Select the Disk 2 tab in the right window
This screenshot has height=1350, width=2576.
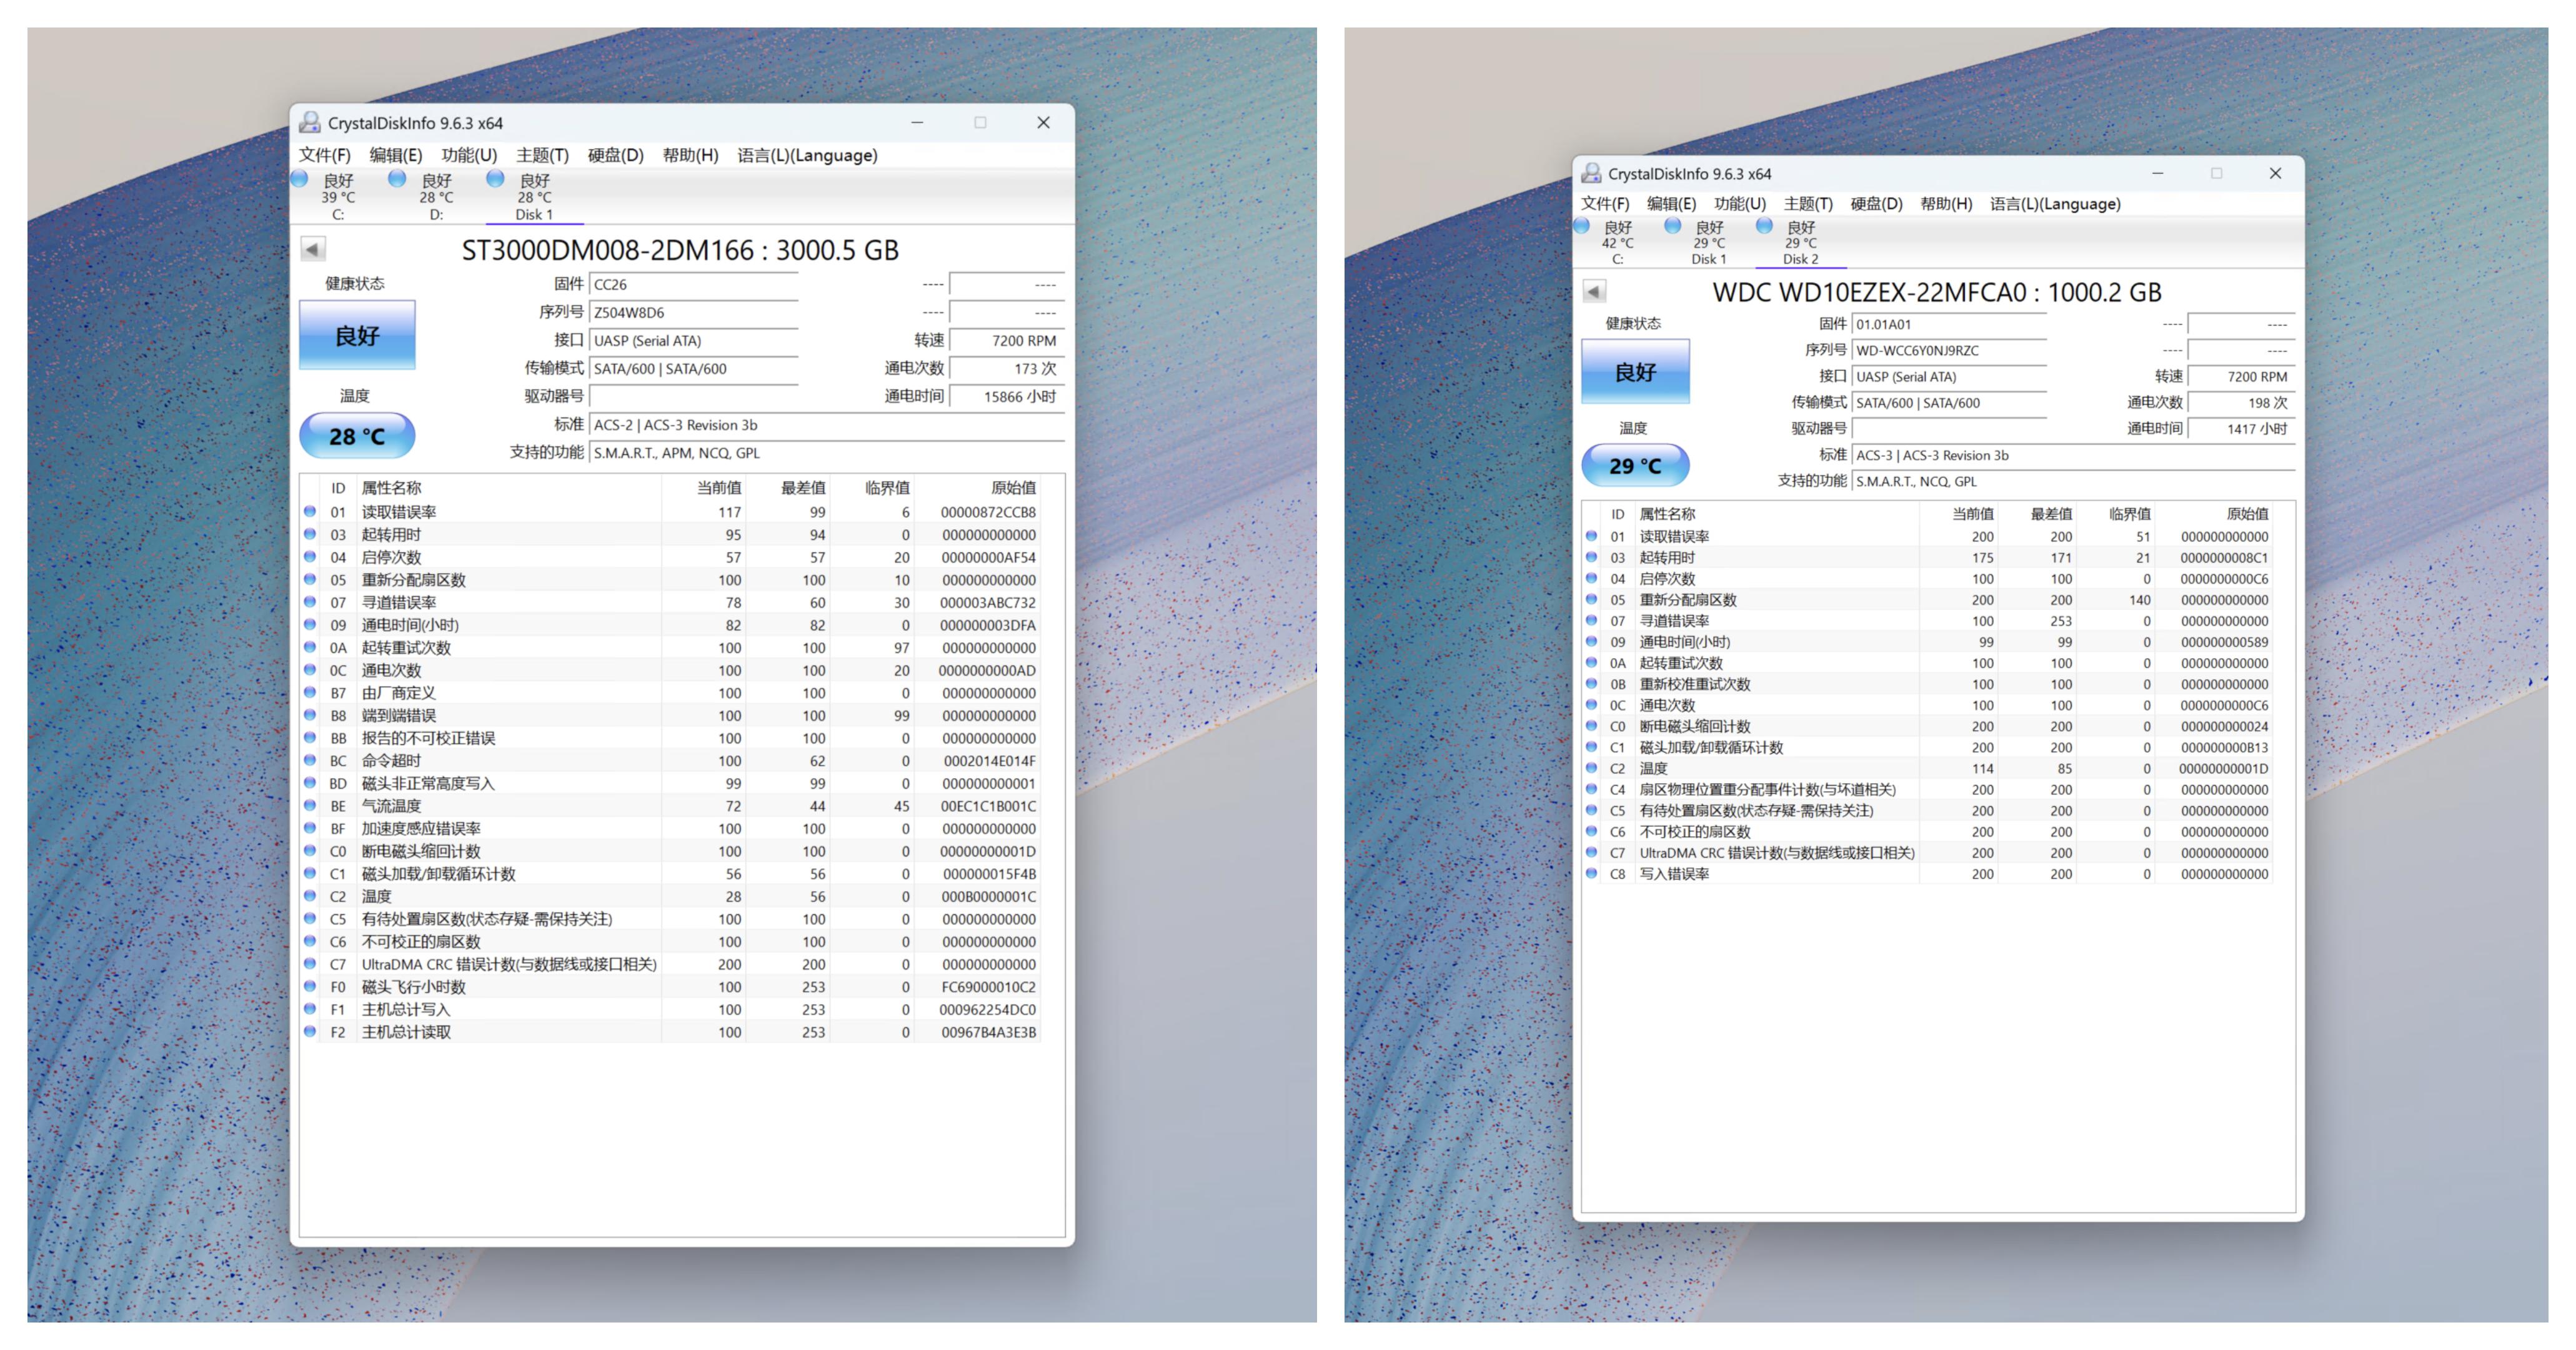[x=1800, y=243]
